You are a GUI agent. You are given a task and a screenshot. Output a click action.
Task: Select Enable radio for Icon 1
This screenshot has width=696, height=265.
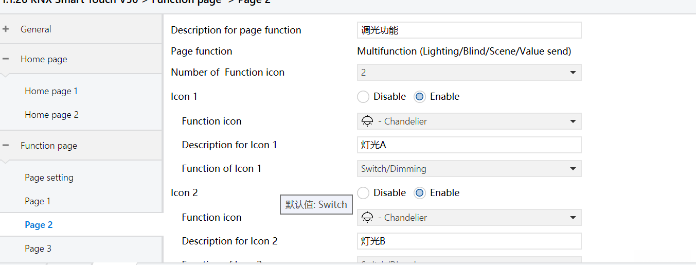point(420,97)
